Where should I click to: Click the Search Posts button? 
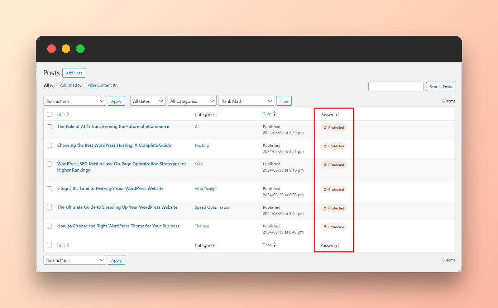coord(441,86)
